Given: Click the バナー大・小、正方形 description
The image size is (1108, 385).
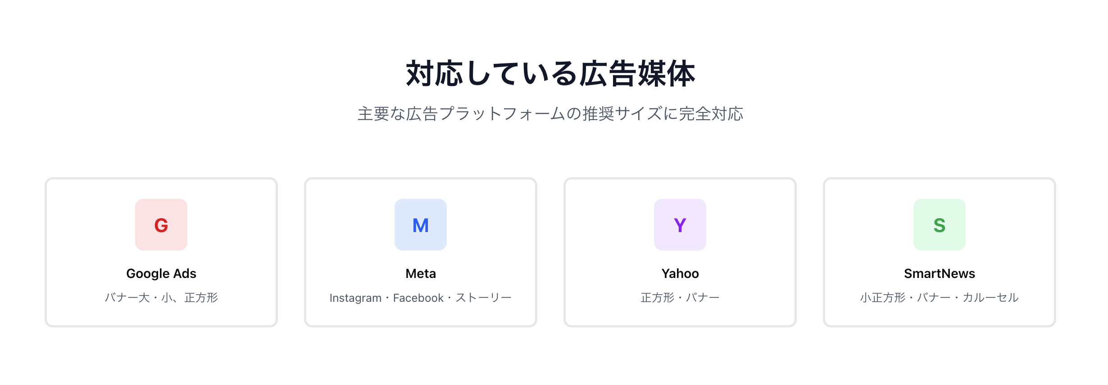Looking at the screenshot, I should (161, 298).
